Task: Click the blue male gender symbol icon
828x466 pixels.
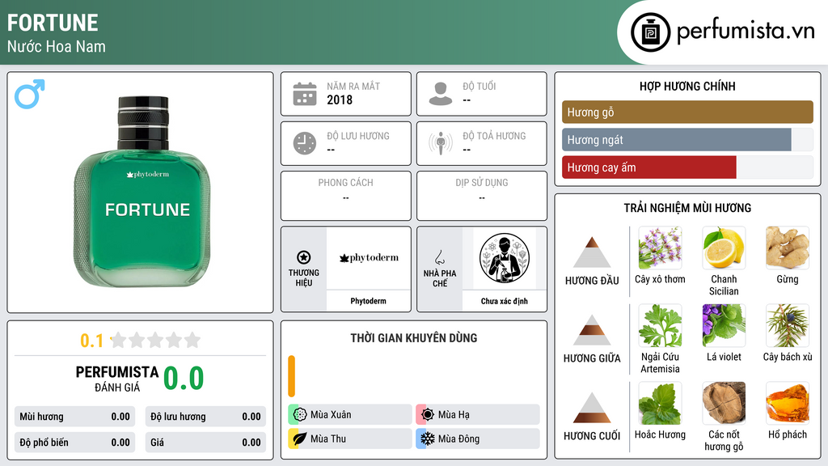Action: pyautogui.click(x=30, y=94)
